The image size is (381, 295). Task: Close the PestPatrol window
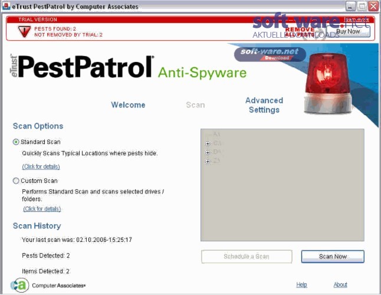click(x=373, y=6)
